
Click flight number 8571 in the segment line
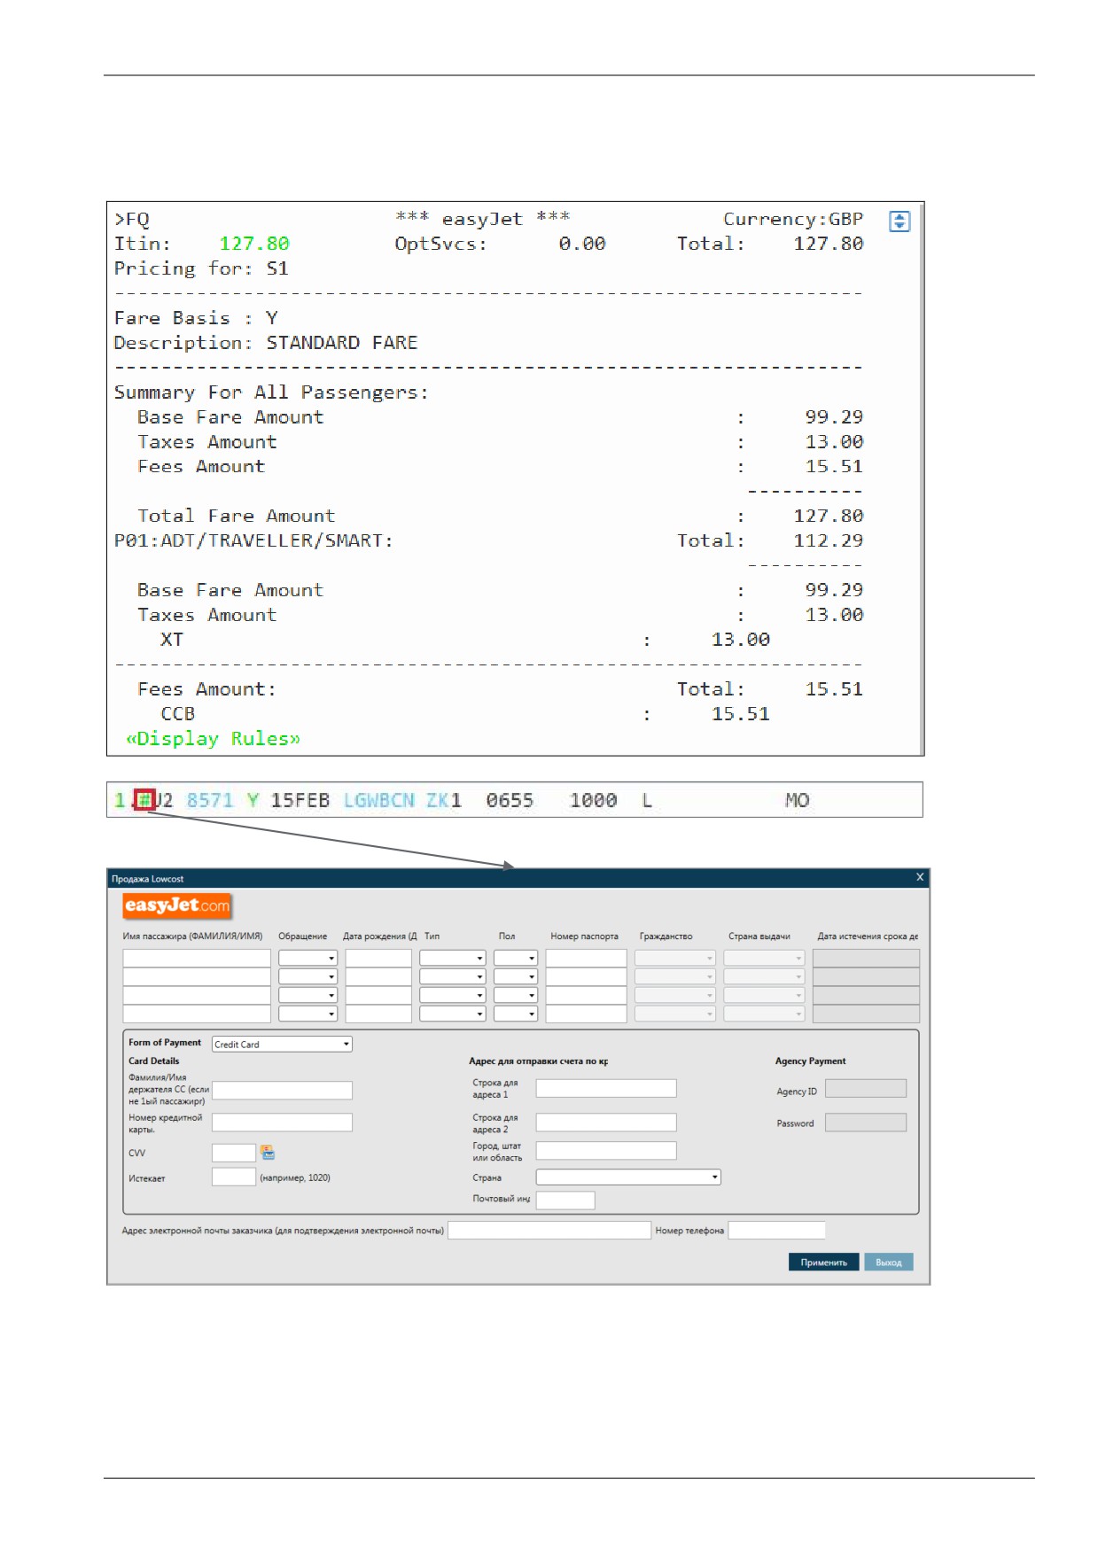point(209,801)
